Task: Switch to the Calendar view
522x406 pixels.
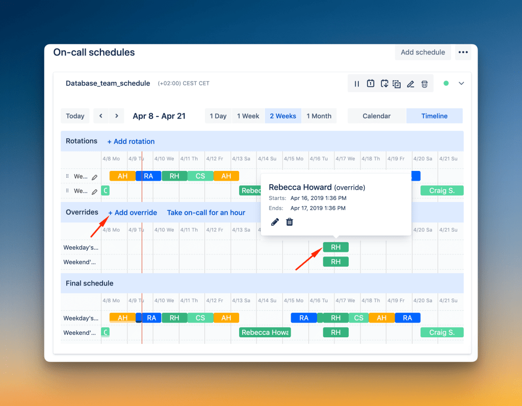Action: [x=377, y=115]
